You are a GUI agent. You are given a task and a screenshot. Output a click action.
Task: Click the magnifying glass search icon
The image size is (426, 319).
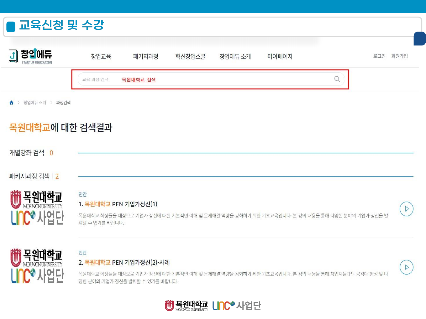click(x=337, y=79)
